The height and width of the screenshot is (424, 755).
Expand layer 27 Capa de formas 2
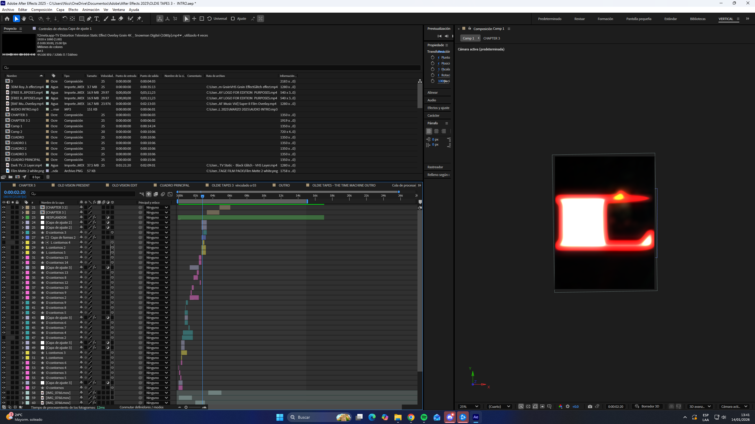click(x=23, y=237)
